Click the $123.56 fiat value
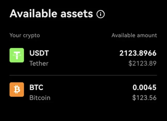167x121 pixels. point(144,98)
